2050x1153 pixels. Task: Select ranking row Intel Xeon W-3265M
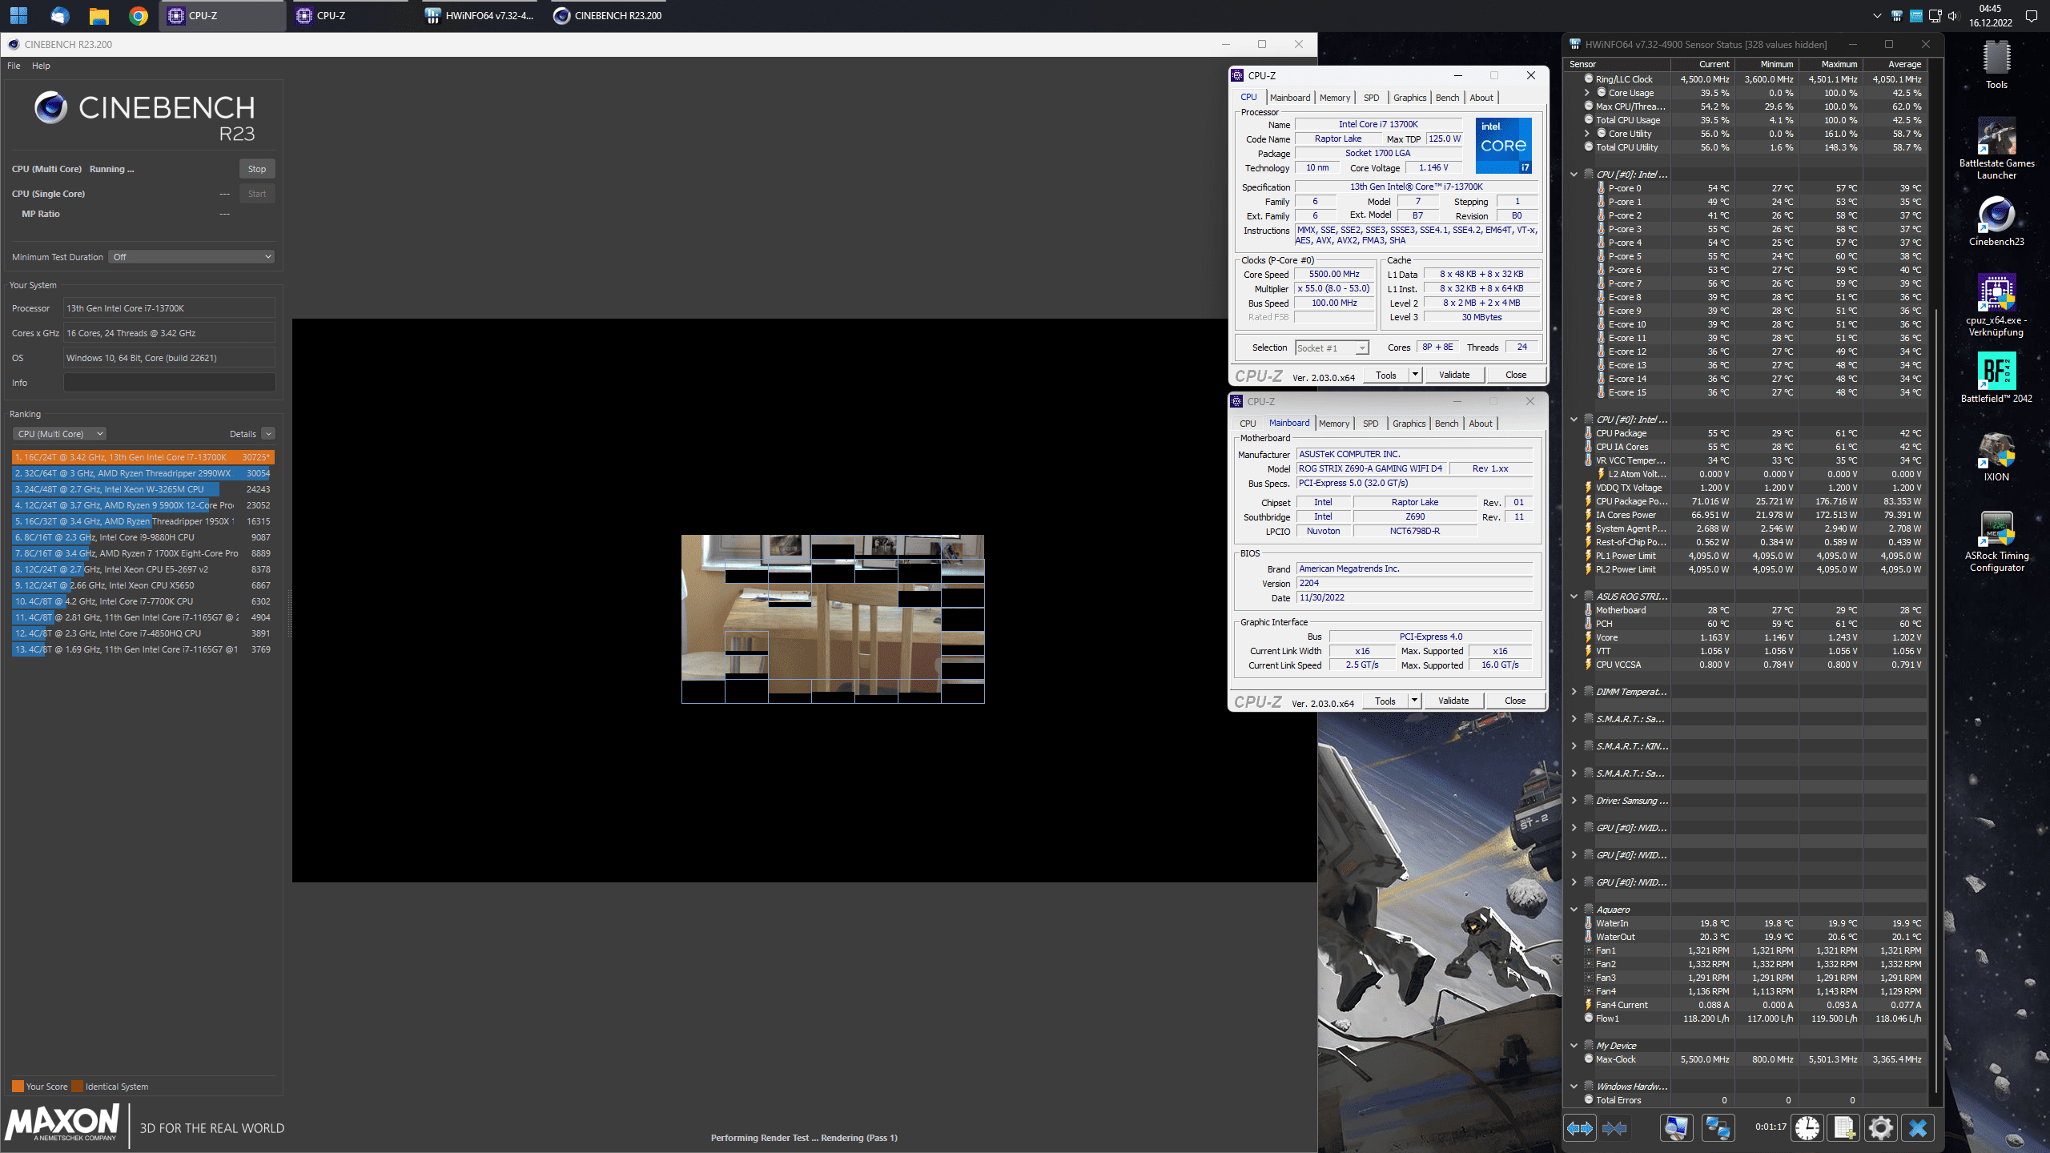pyautogui.click(x=143, y=489)
